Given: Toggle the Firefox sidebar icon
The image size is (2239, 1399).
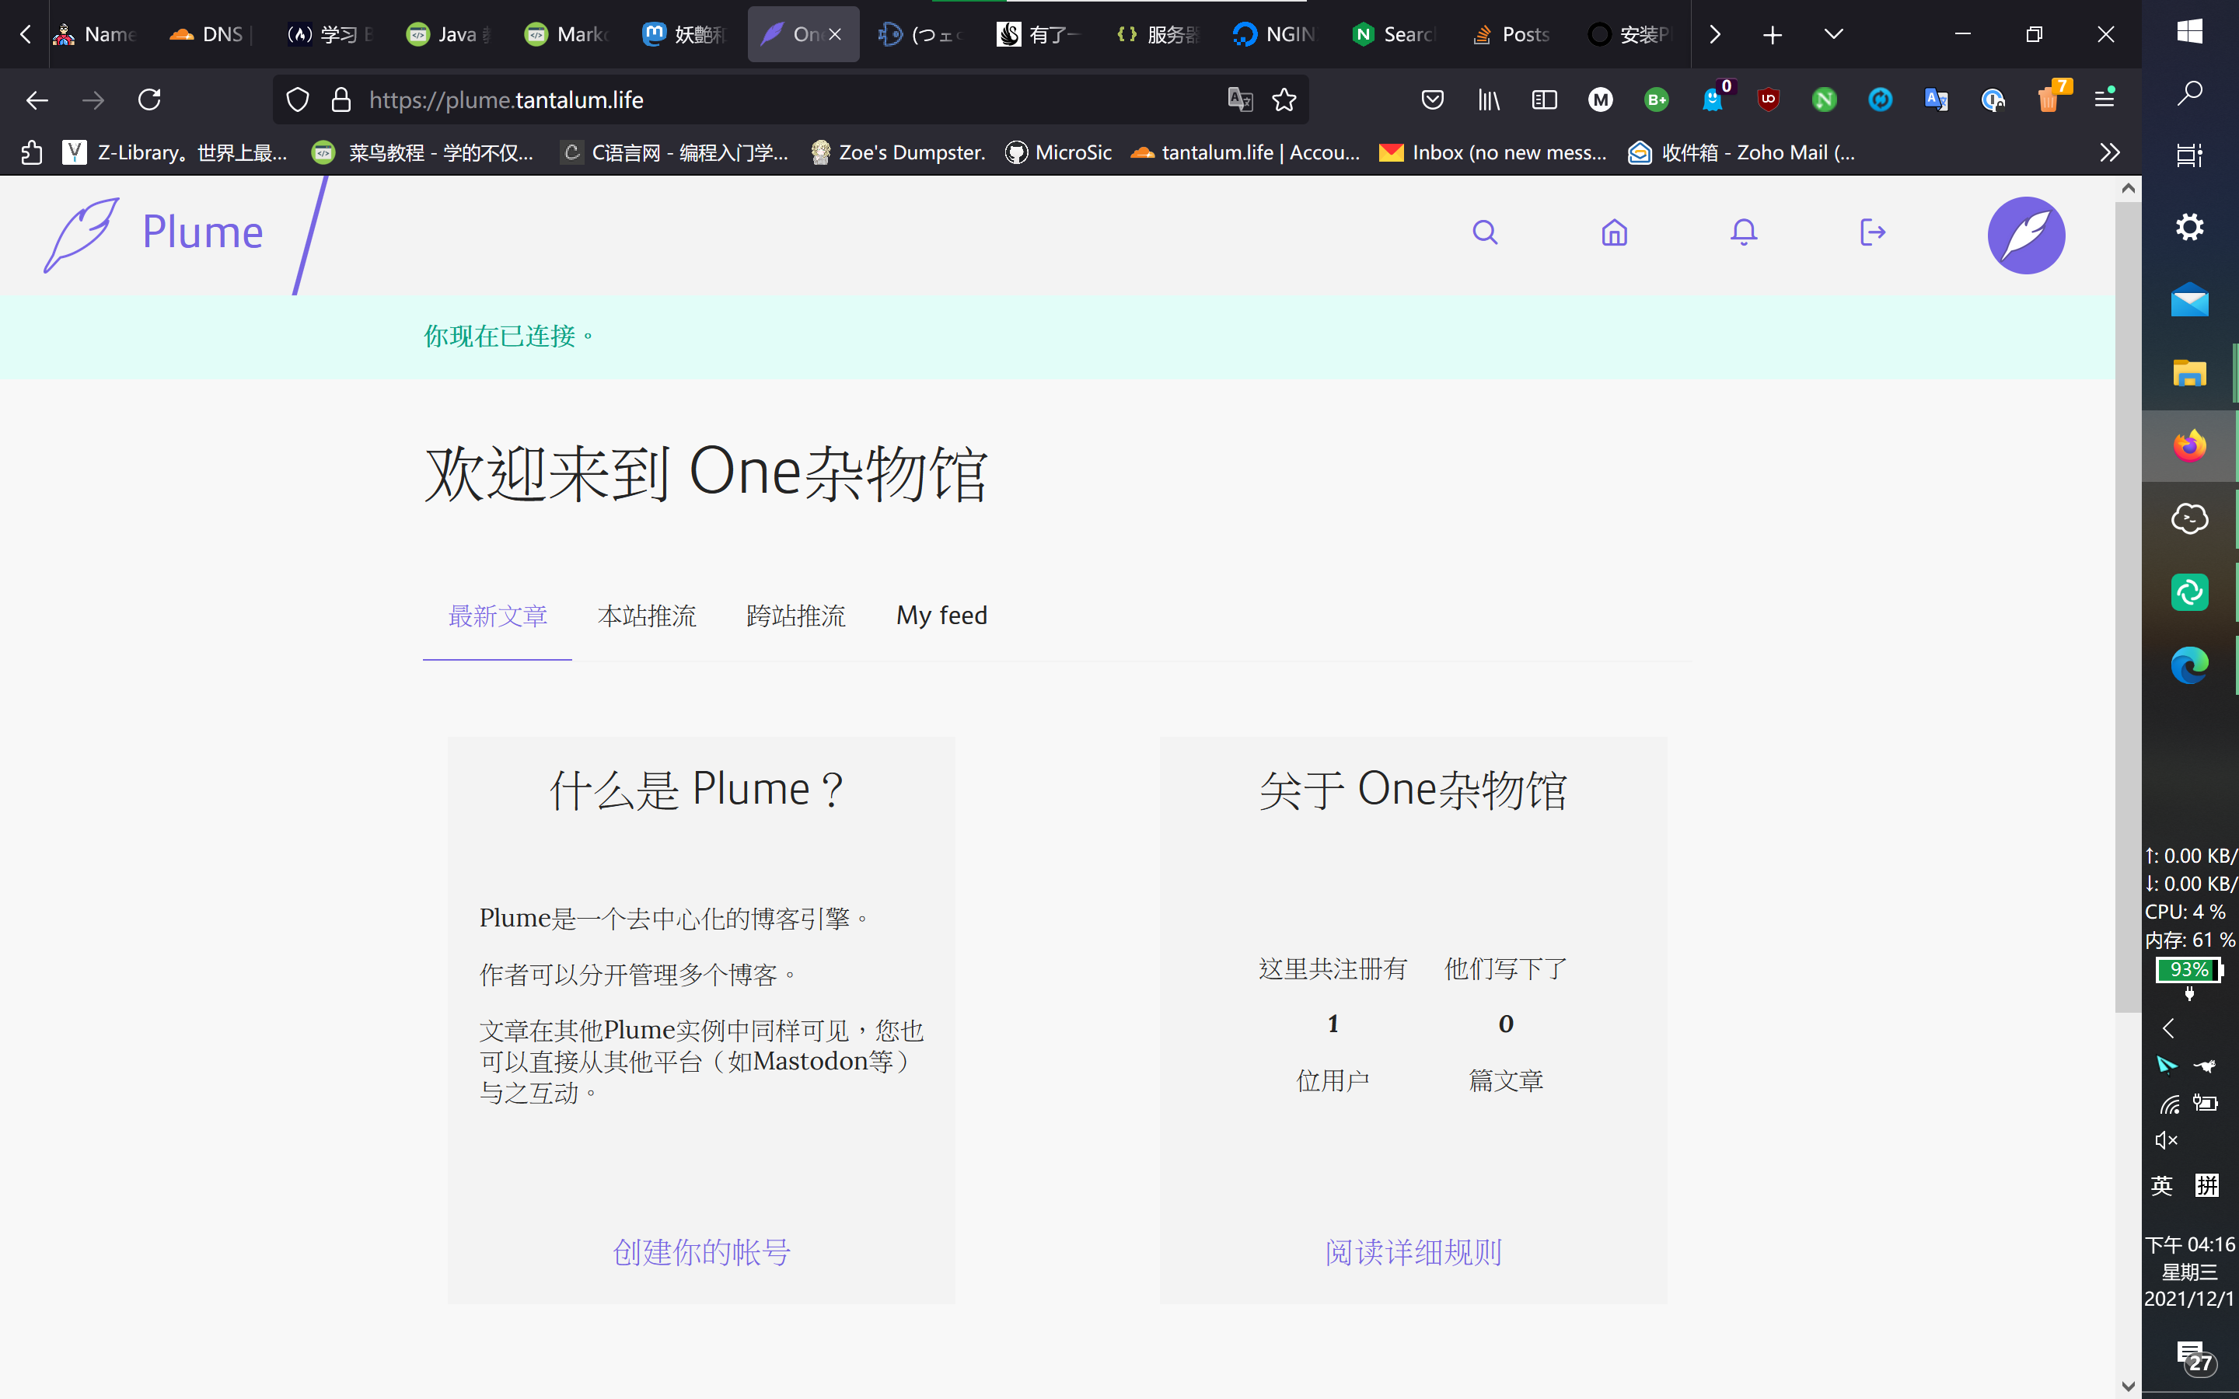Looking at the screenshot, I should tap(1544, 100).
